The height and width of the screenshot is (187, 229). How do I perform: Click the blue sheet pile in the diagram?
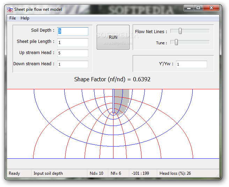(x=113, y=101)
